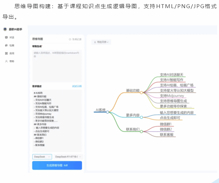
Task: Select the 支持AI对话聊天 mind map node
Action: [x=172, y=75]
